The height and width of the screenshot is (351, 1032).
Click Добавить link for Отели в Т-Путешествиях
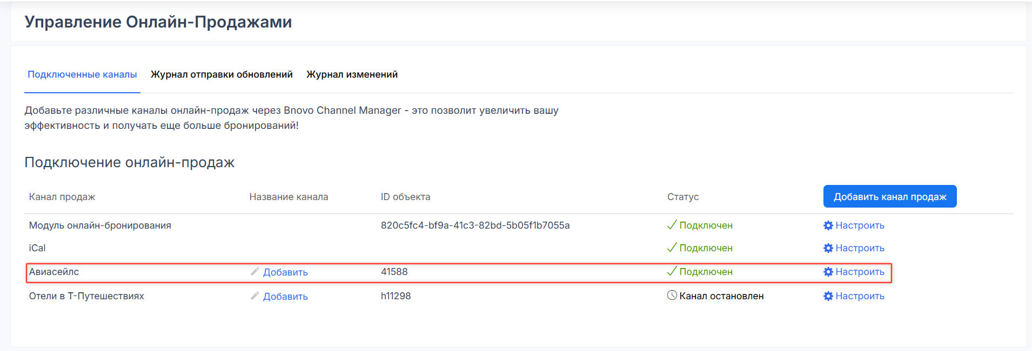tap(285, 297)
